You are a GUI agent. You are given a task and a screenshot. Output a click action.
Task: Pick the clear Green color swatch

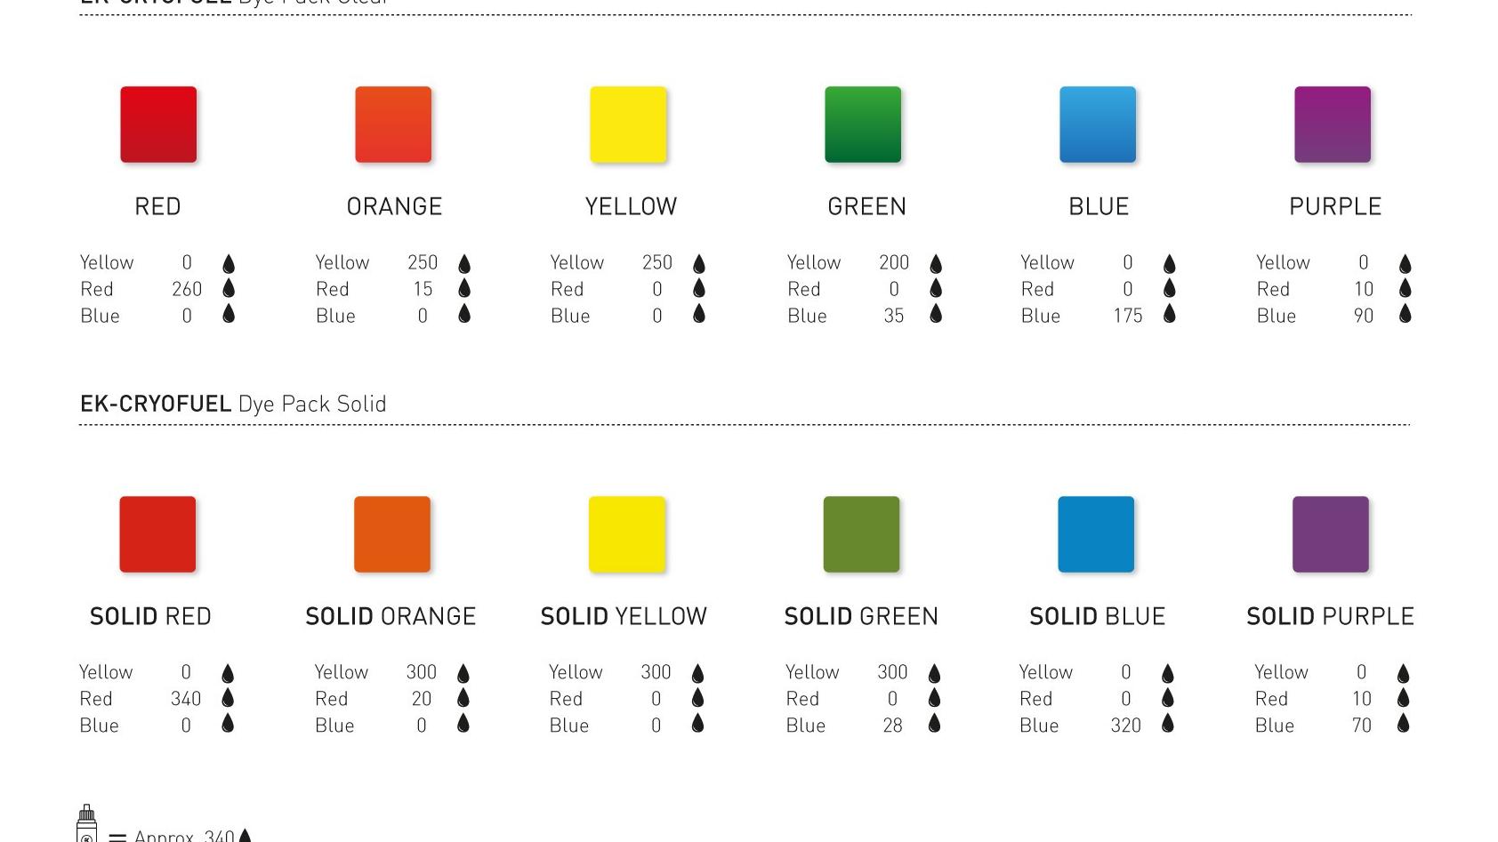(x=863, y=124)
